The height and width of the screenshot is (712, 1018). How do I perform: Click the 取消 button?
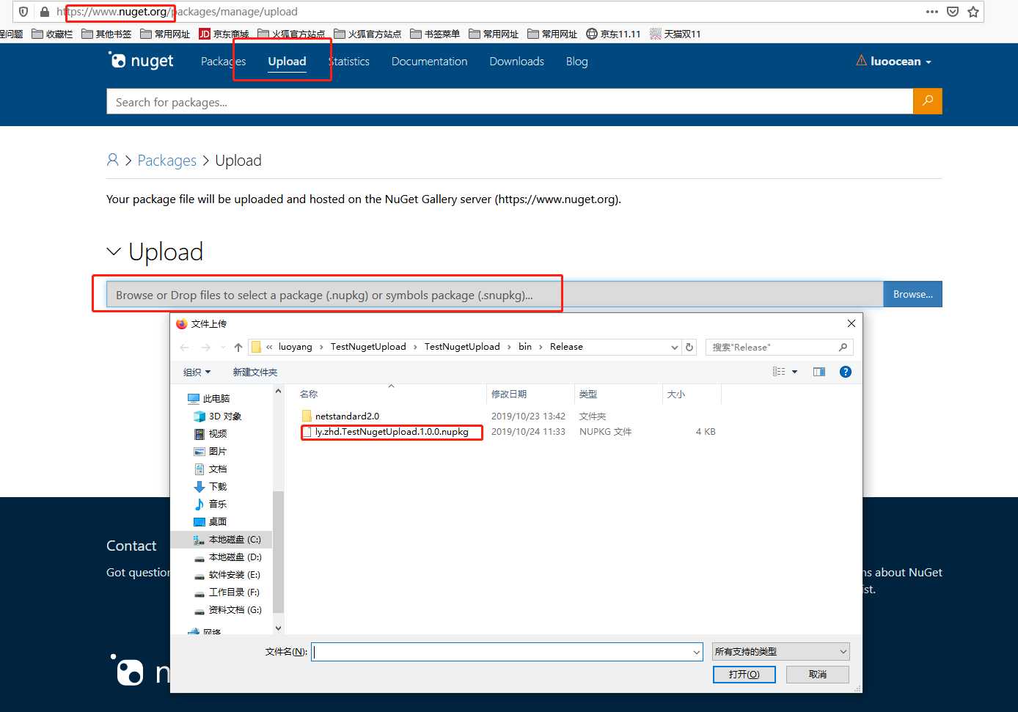click(817, 674)
